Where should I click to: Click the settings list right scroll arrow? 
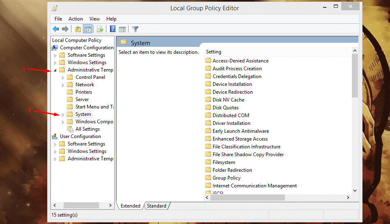point(348,197)
